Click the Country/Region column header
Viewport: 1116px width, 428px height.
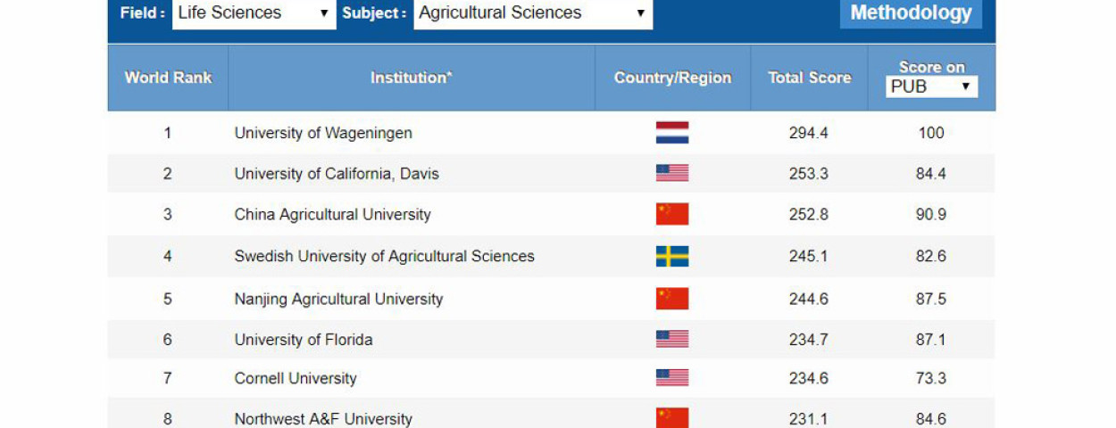pyautogui.click(x=672, y=78)
